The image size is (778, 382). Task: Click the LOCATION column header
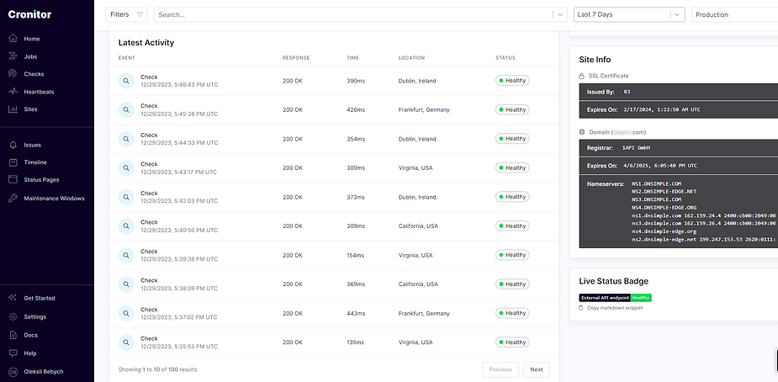[x=411, y=58]
